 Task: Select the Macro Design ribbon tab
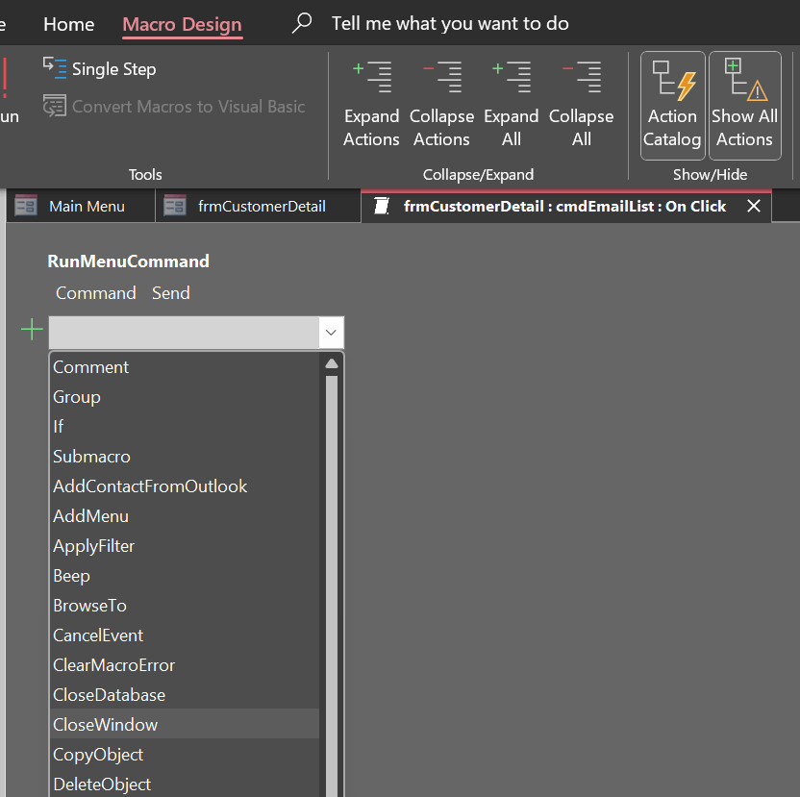click(x=182, y=25)
